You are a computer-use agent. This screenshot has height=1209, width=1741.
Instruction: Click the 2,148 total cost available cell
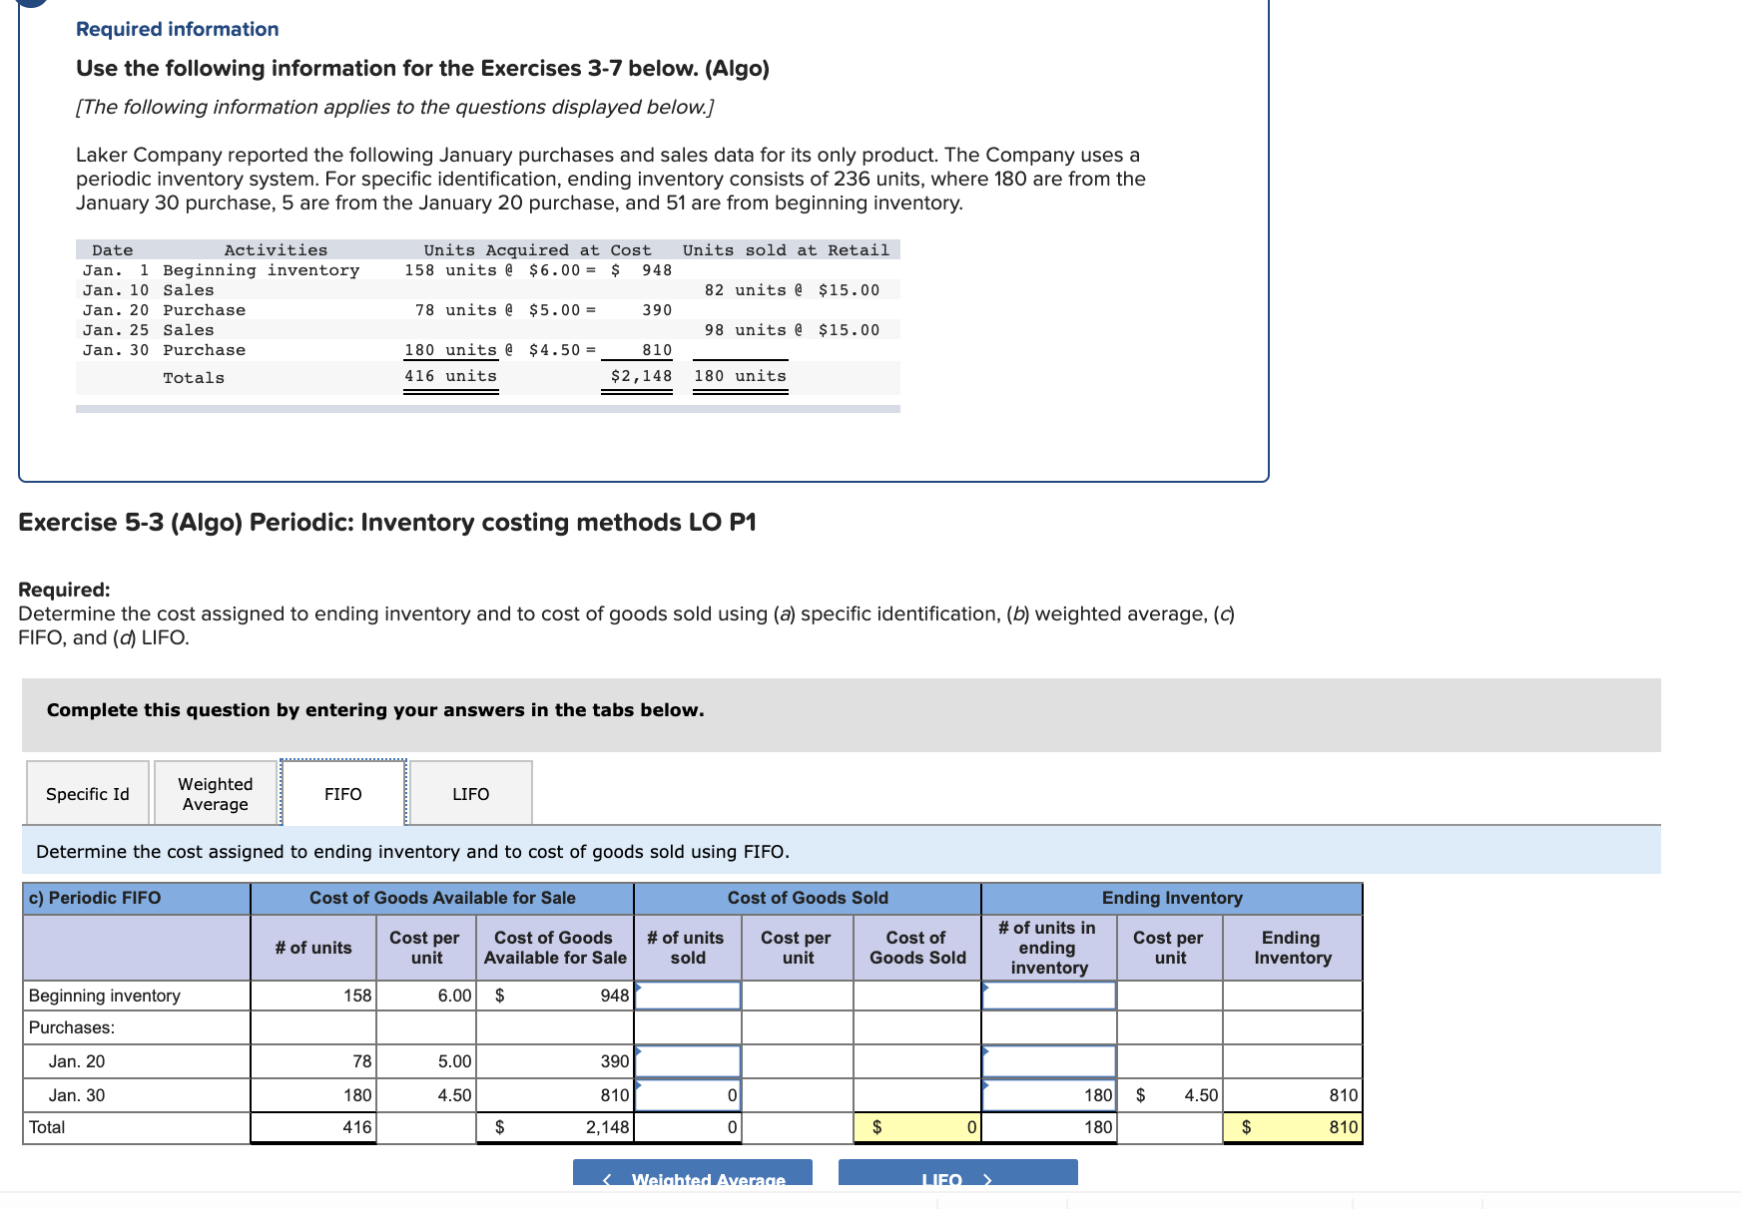tap(555, 1127)
